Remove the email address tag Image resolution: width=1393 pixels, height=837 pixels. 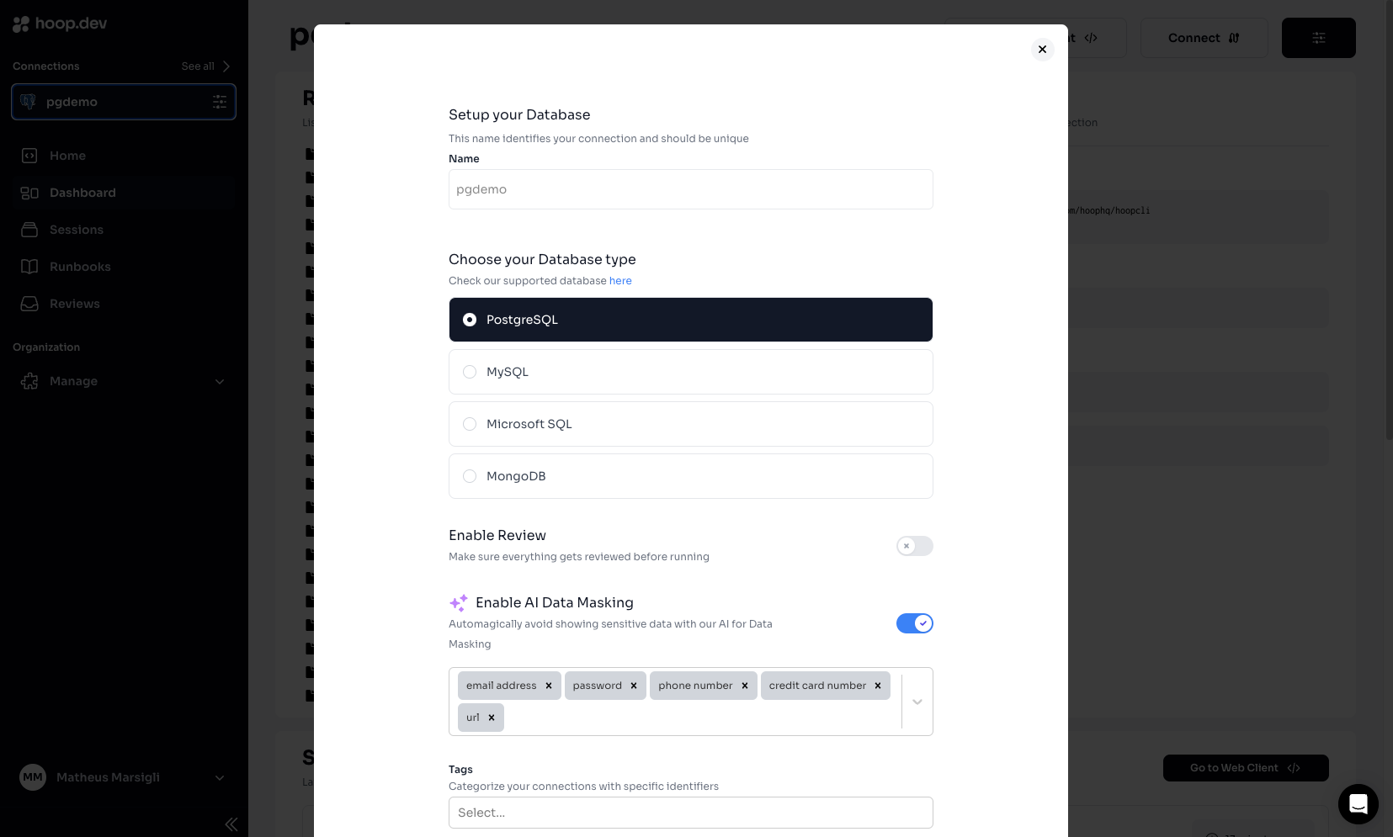tap(549, 686)
